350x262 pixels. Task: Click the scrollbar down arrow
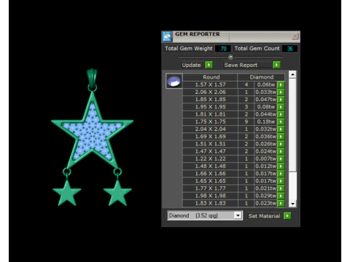pos(292,204)
